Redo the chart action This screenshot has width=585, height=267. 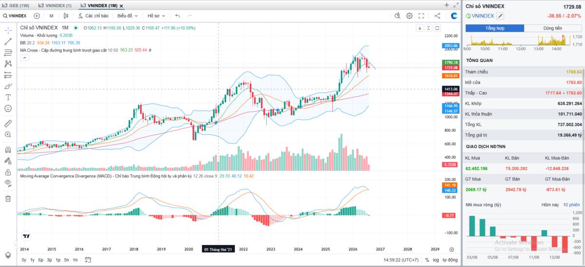pyautogui.click(x=190, y=16)
